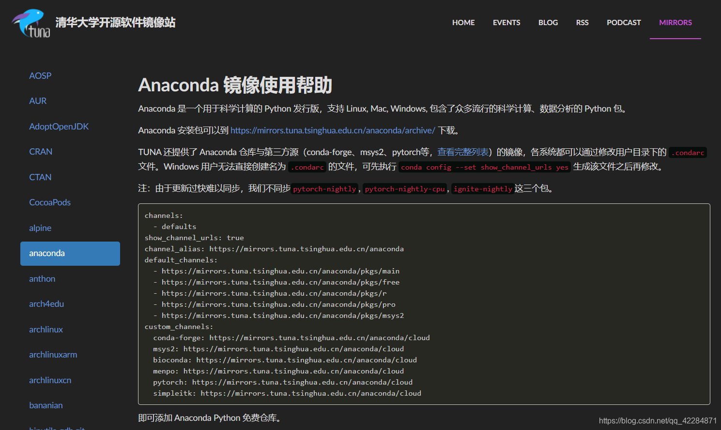Open the 查看完整列表 link
This screenshot has height=430, width=721.
pos(462,152)
